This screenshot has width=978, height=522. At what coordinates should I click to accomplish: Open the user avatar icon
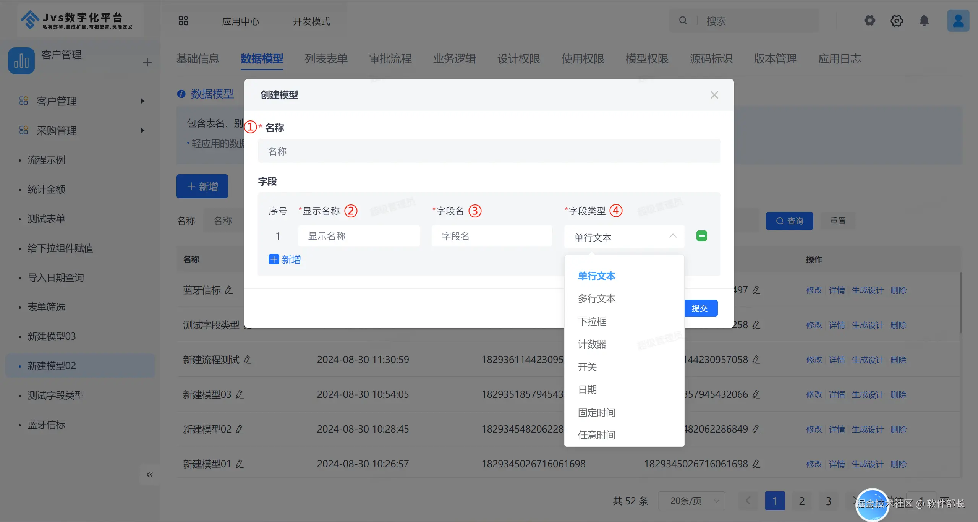[x=958, y=21]
